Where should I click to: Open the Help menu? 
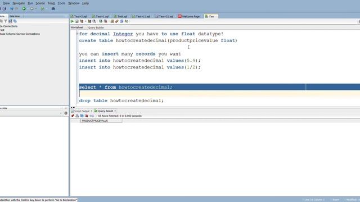(x=85, y=3)
